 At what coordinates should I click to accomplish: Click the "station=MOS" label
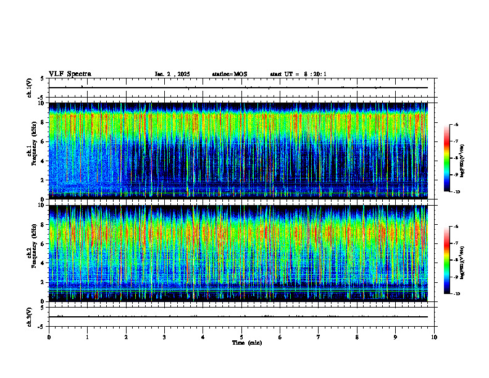point(230,74)
